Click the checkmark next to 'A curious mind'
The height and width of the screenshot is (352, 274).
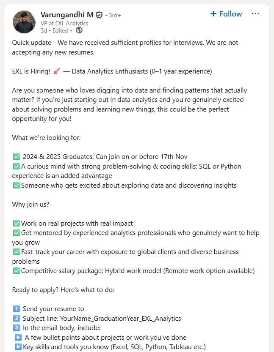click(17, 166)
